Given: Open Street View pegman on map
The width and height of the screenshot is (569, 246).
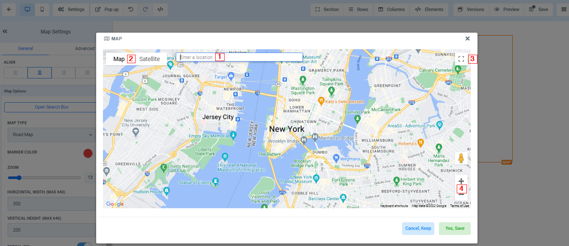Looking at the screenshot, I should click(461, 158).
